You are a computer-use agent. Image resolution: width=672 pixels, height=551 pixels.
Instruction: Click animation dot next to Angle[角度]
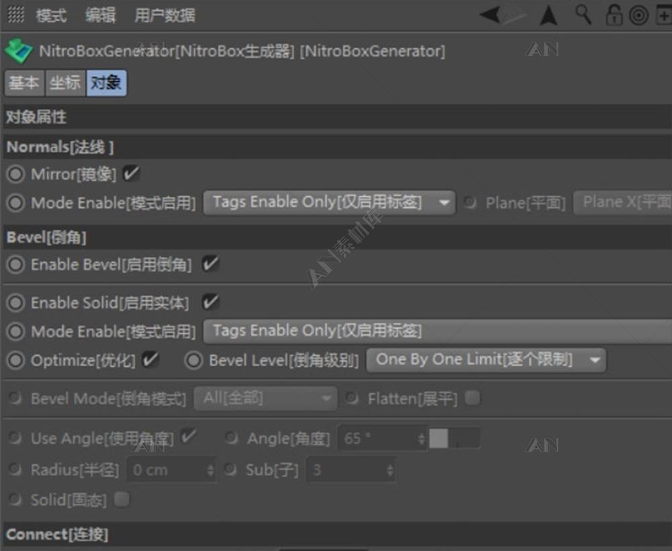[x=231, y=438]
